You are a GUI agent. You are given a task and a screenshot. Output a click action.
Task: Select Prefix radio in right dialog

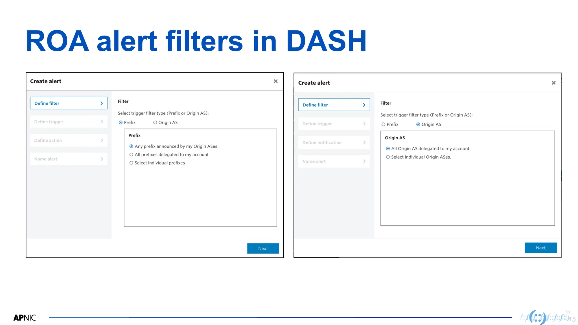[383, 124]
